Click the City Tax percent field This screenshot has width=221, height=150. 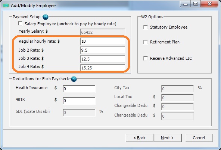(x=177, y=89)
